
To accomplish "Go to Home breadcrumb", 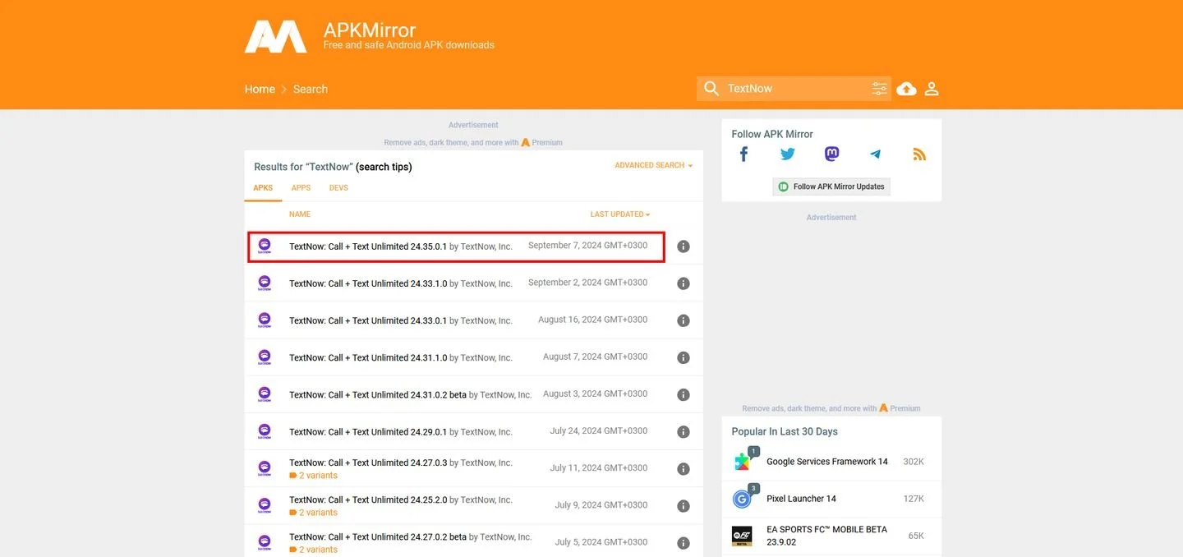I will click(260, 89).
